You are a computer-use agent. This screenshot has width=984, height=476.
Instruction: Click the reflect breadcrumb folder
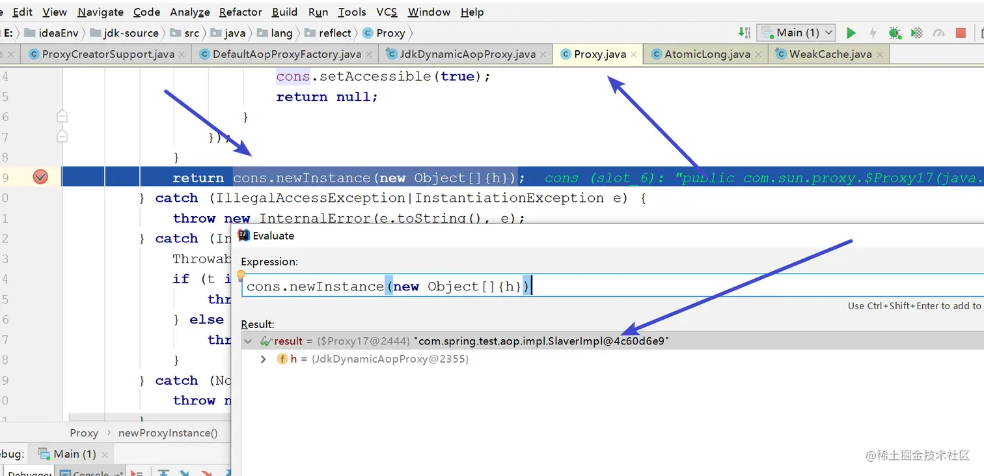coord(328,33)
